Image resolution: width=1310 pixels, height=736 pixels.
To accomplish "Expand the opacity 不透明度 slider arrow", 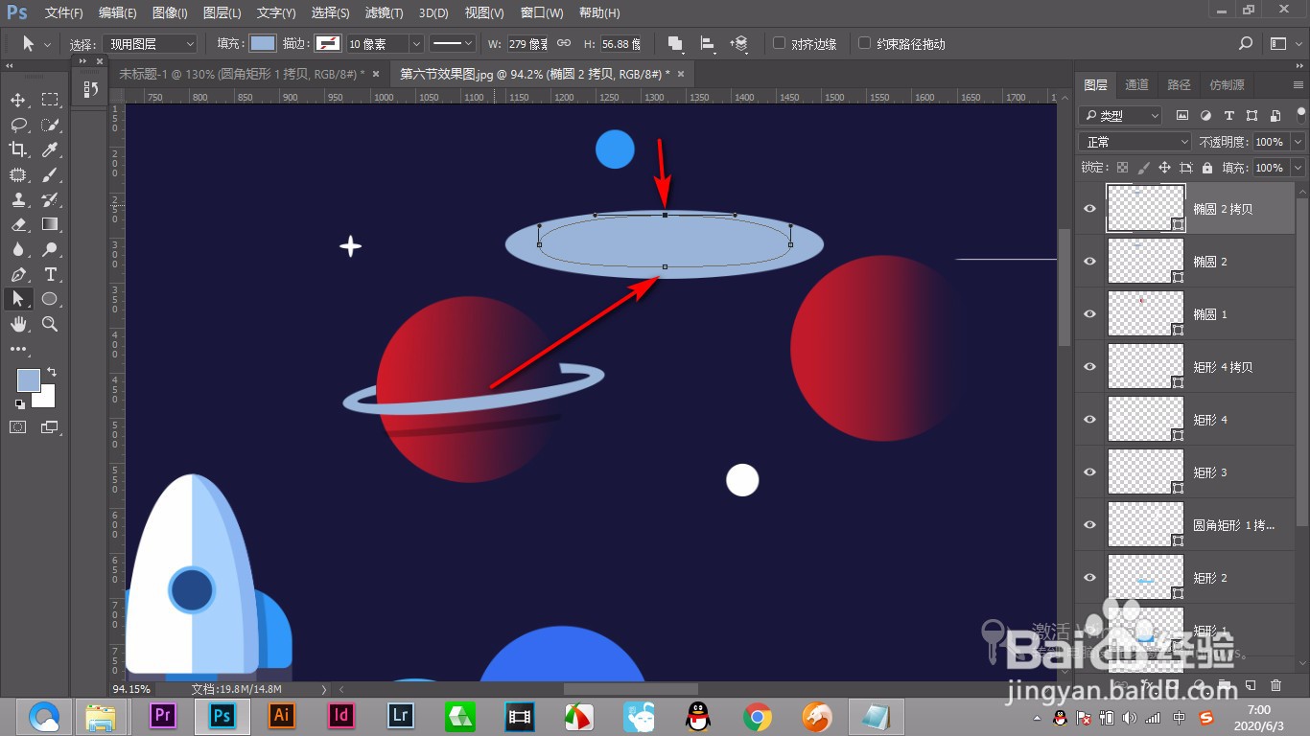I will coord(1298,141).
